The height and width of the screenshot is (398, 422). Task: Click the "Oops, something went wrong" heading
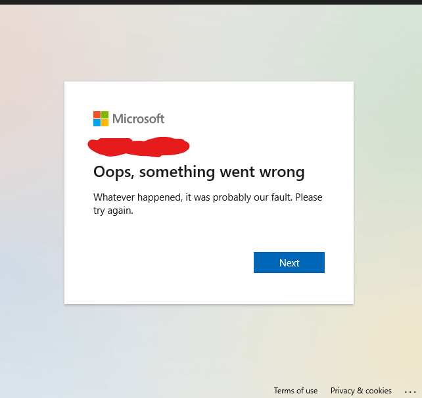[x=199, y=172]
